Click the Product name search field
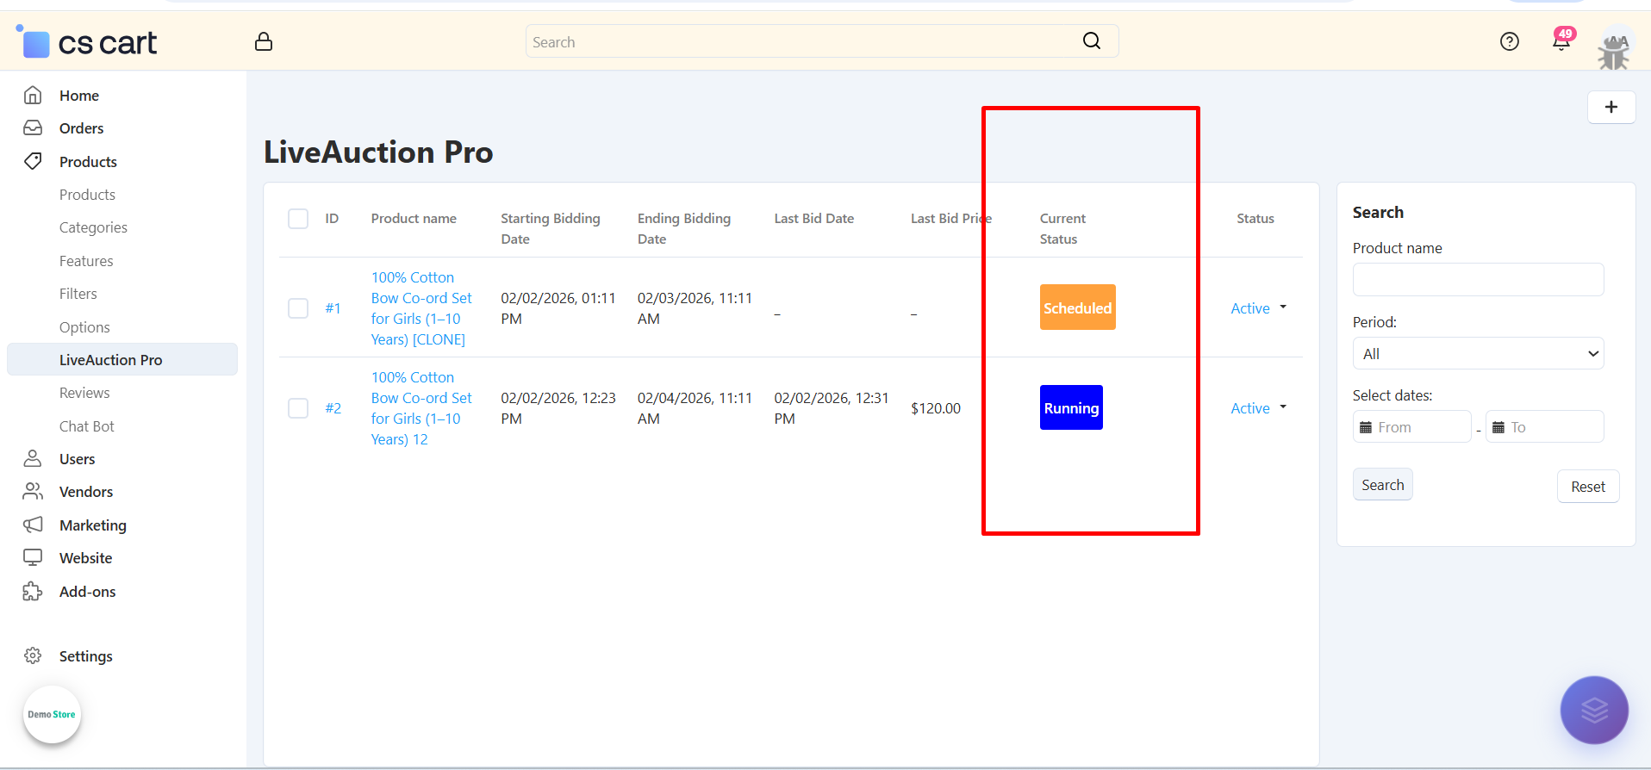This screenshot has width=1651, height=770. coord(1477,280)
